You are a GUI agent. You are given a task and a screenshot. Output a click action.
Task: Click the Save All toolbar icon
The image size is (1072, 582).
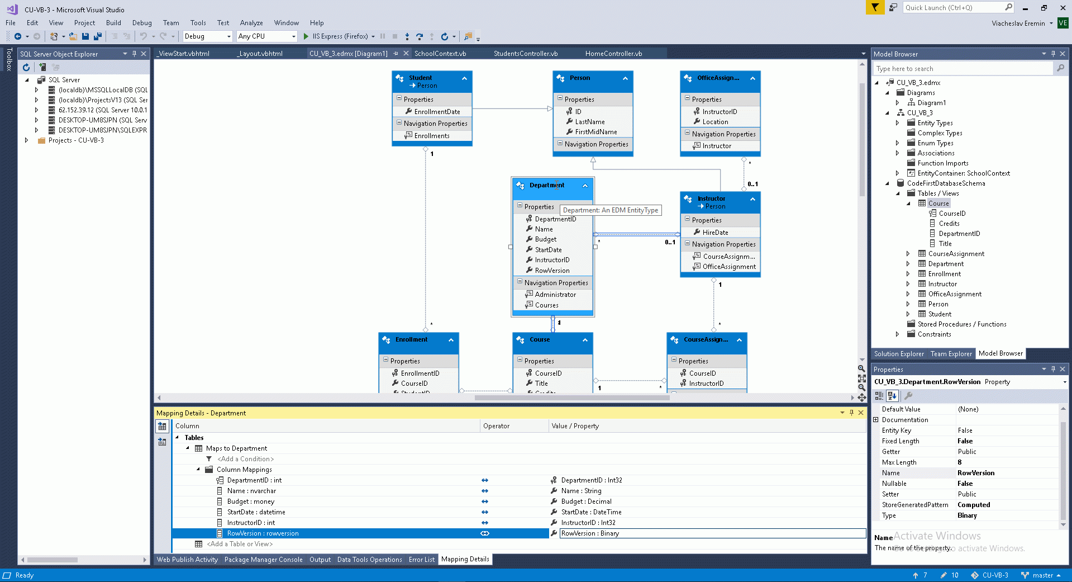tap(98, 36)
